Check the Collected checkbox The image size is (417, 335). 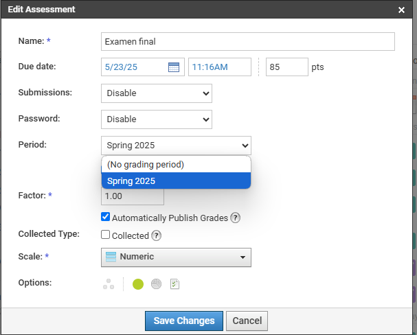106,235
